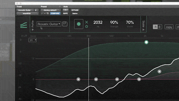
Task: Click the smartEQ green waves logo
Action: (24, 25)
